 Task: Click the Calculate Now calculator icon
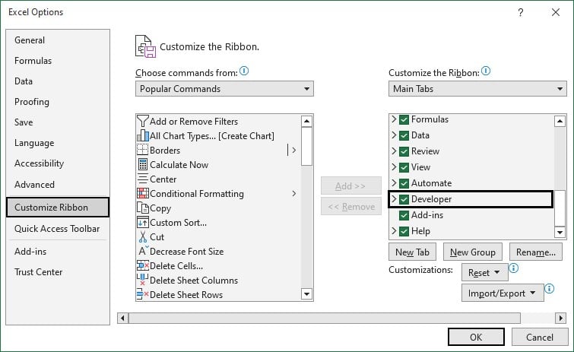[x=142, y=165]
